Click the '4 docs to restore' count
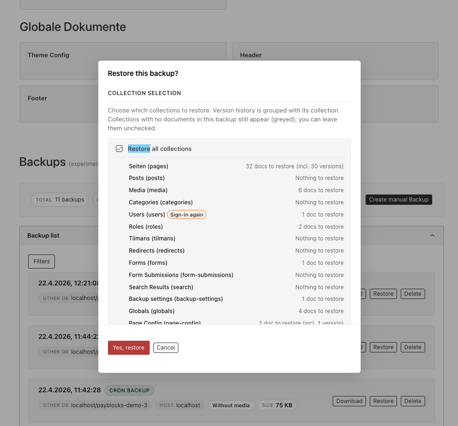This screenshot has width=458, height=426. click(x=321, y=311)
